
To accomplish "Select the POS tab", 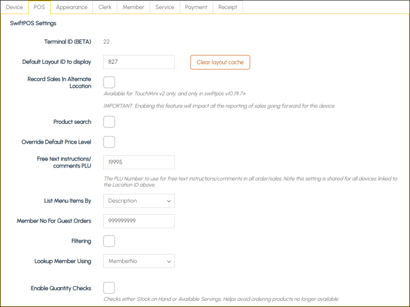I will [39, 7].
